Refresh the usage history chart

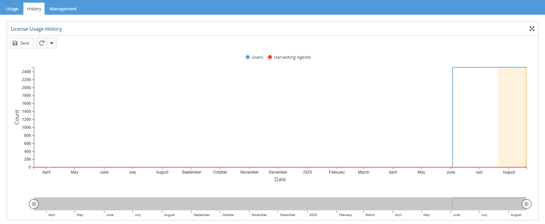(x=42, y=43)
